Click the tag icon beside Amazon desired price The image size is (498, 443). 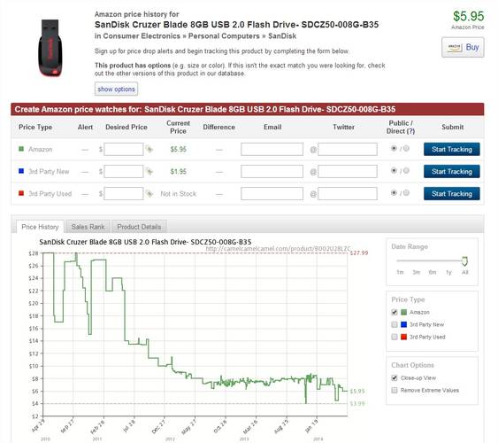[149, 149]
